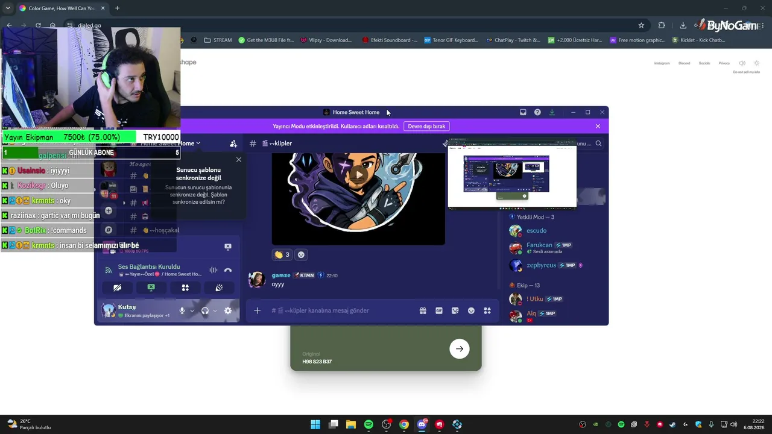Toggle the camera in the voice panel
Viewport: 772px width, 434px height.
(x=117, y=288)
